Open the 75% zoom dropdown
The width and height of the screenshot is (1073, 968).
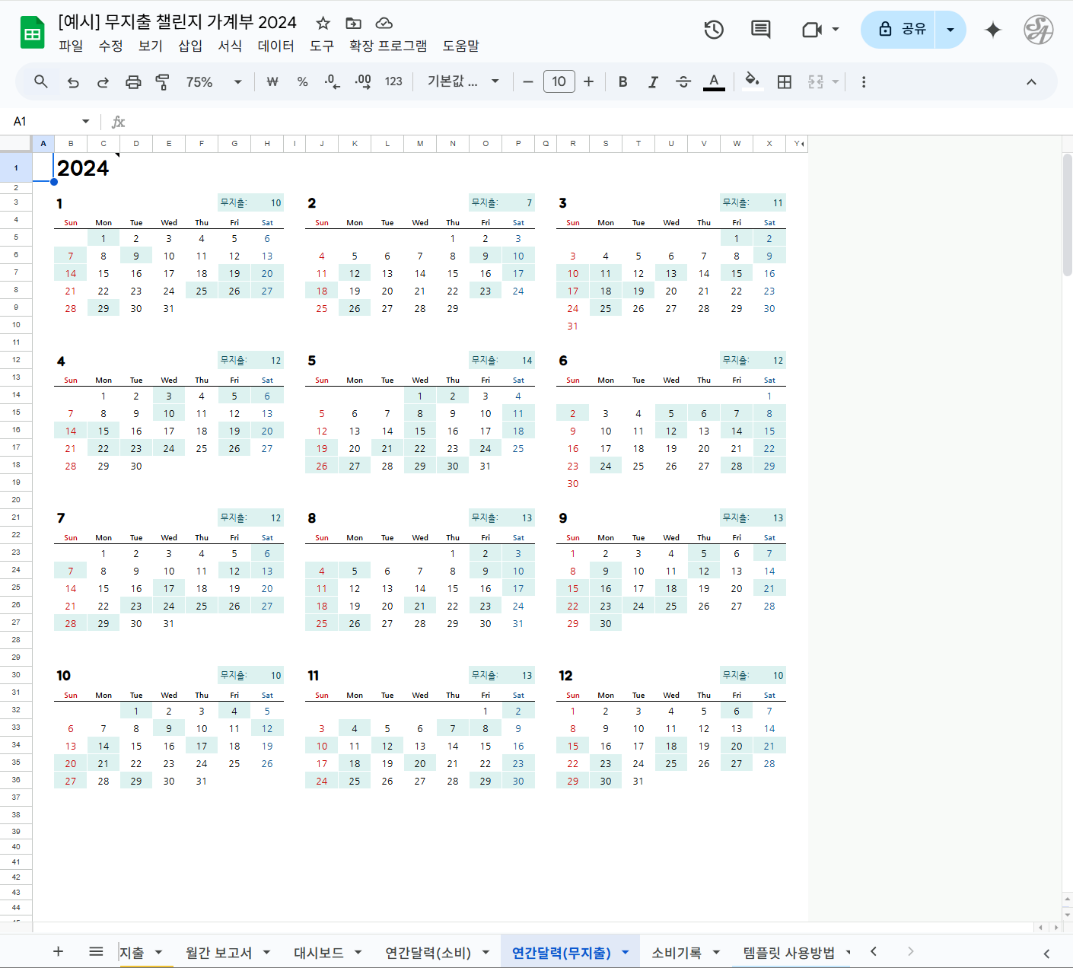tap(214, 82)
